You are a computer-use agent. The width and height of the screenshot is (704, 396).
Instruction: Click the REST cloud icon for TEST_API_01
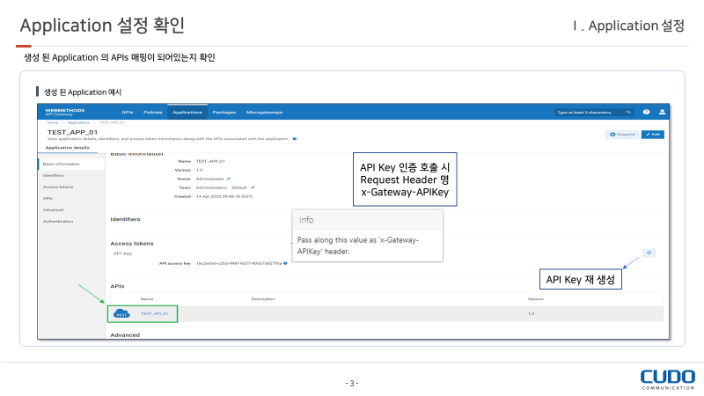pos(122,313)
